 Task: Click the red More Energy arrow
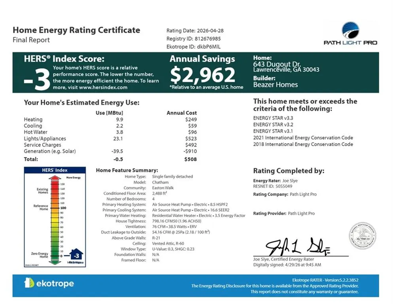point(55,178)
